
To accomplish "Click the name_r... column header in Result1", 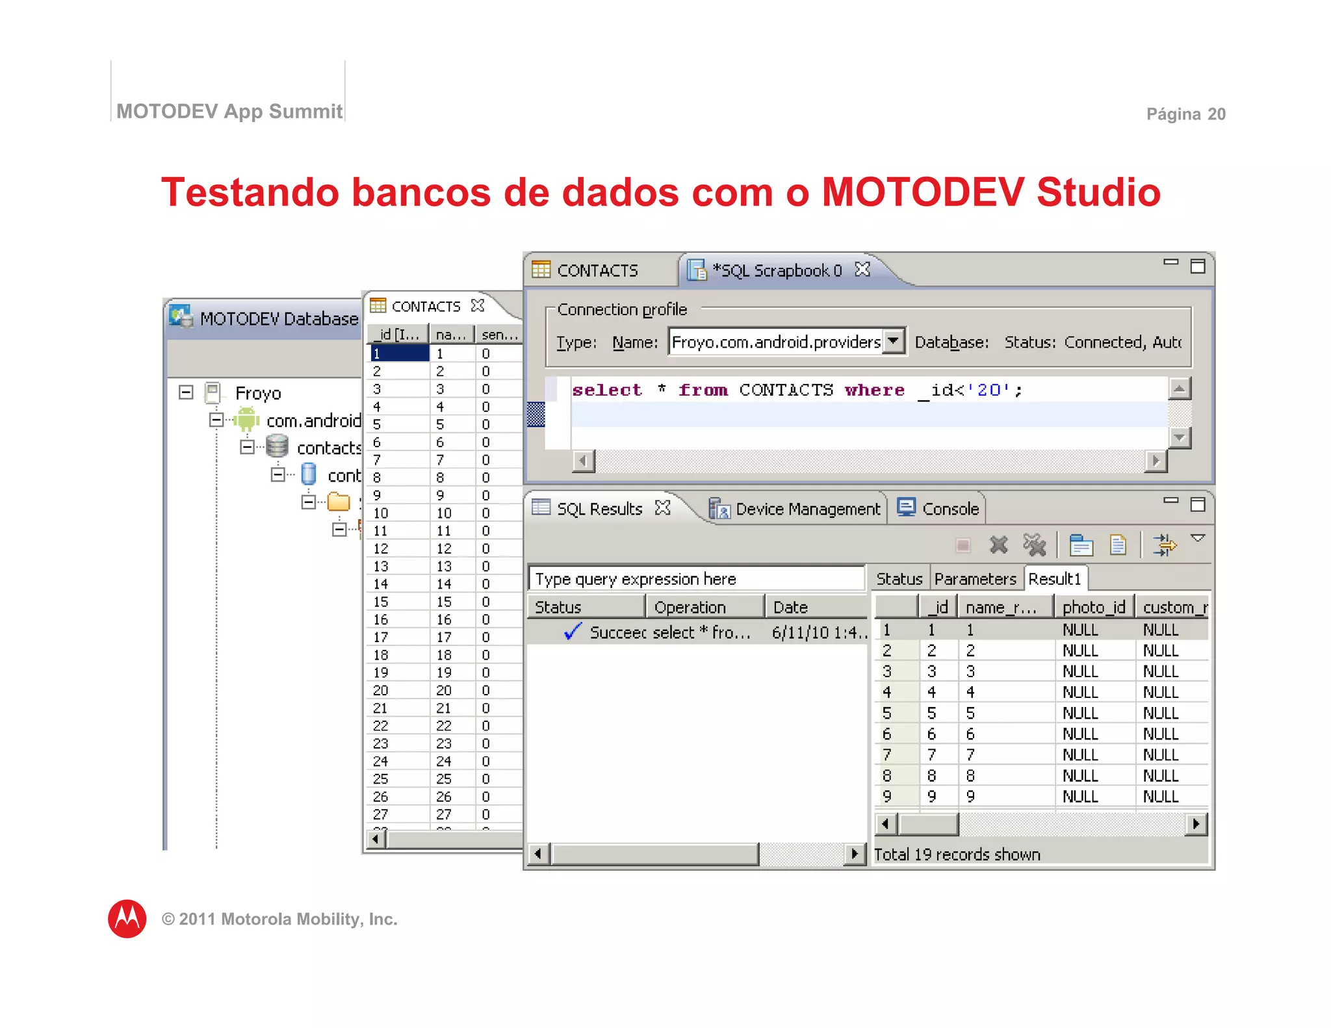I will [1005, 607].
